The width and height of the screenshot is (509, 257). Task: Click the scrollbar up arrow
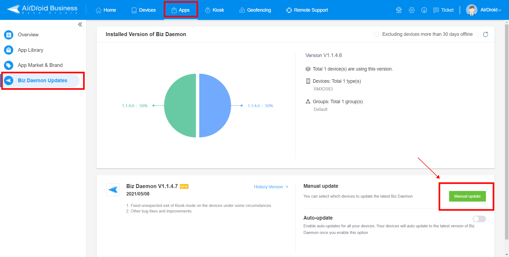click(507, 22)
